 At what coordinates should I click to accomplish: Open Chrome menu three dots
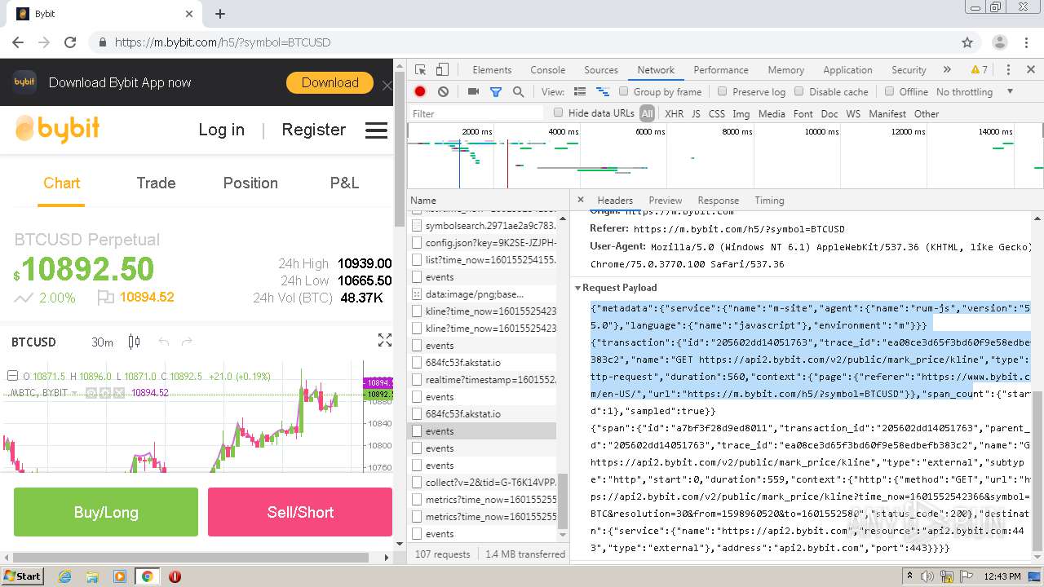[1027, 42]
